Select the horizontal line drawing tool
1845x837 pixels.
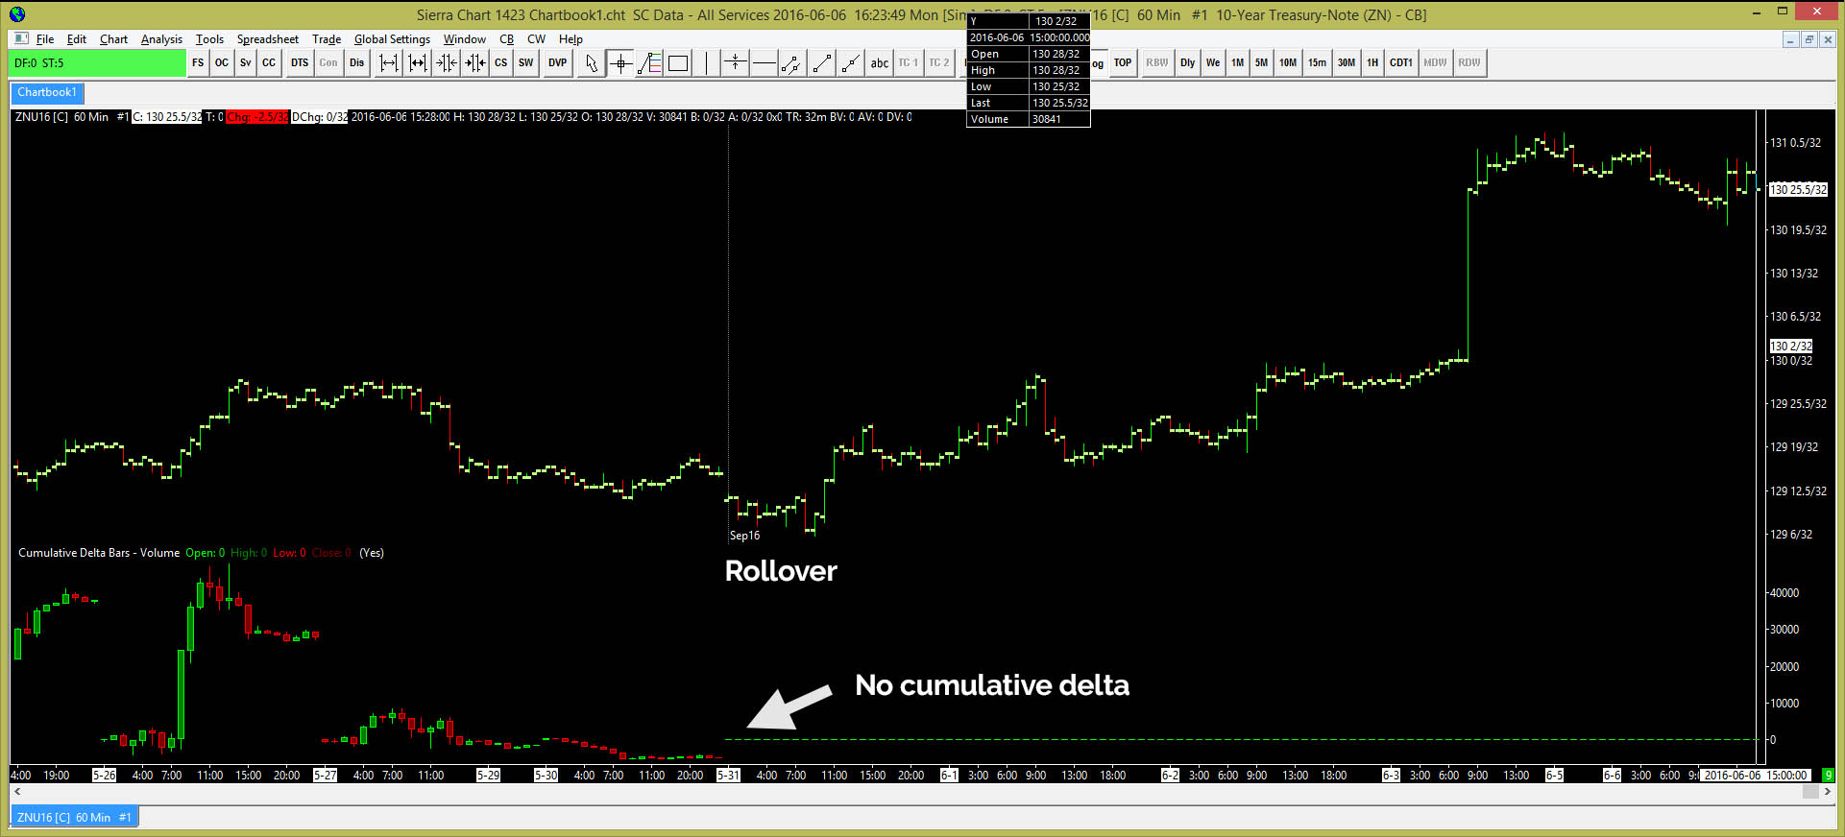[x=764, y=63]
